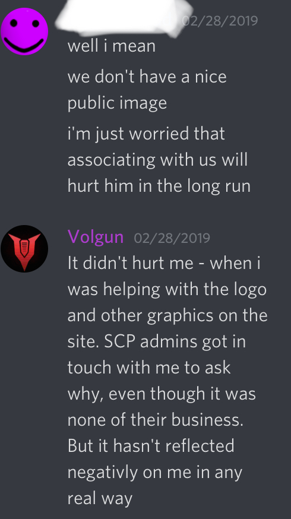
Task: Click the 'and other graphics on the' line
Action: click(x=167, y=315)
